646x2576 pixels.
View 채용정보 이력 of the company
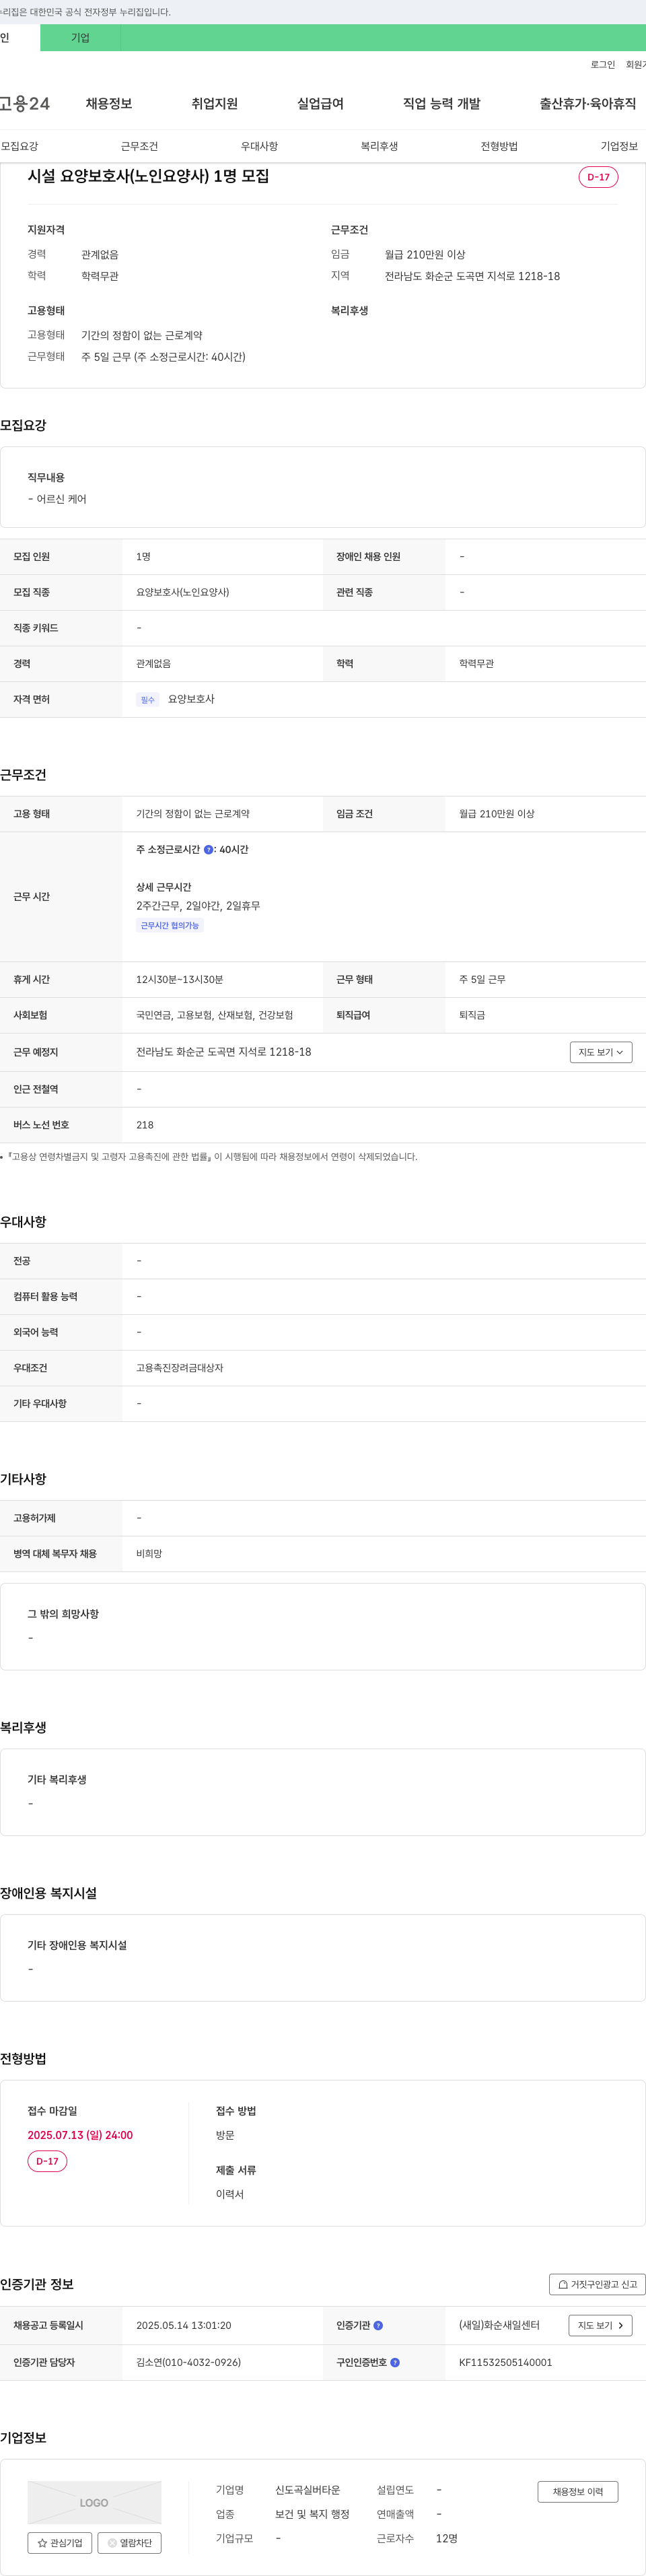tap(578, 2491)
